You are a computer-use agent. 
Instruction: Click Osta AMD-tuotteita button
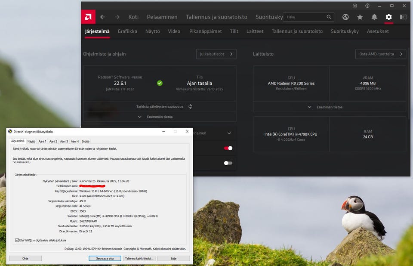[381, 54]
